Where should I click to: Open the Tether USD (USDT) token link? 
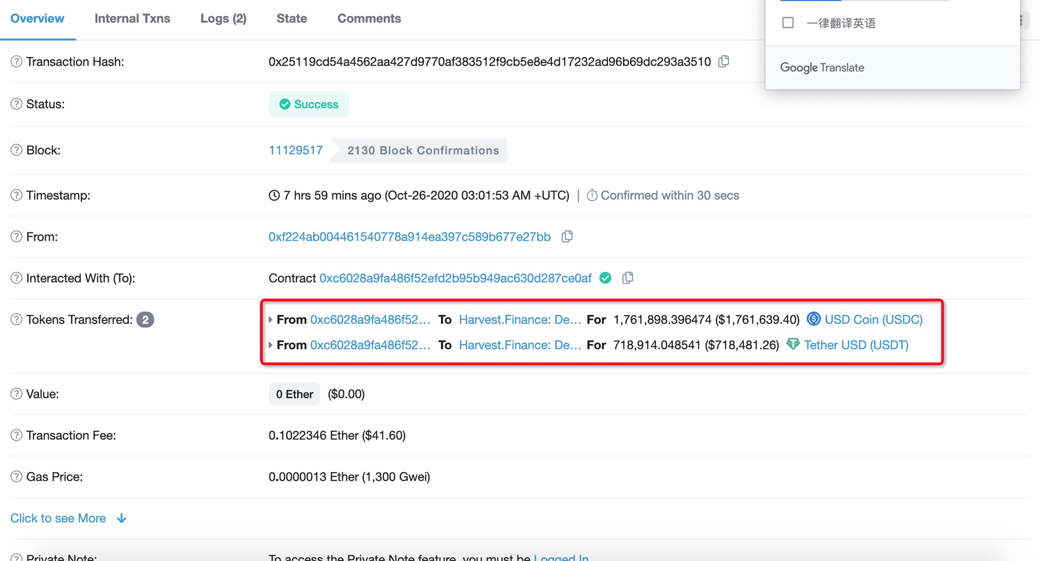click(x=856, y=345)
